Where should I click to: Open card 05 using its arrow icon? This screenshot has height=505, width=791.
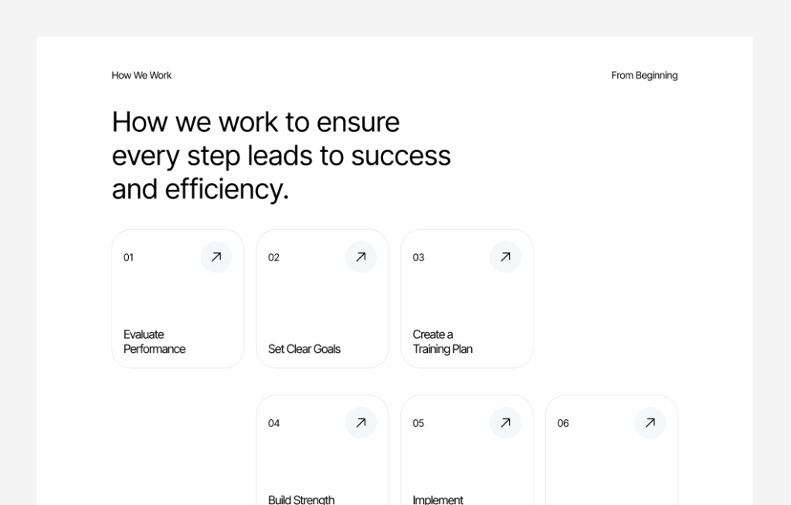tap(505, 423)
